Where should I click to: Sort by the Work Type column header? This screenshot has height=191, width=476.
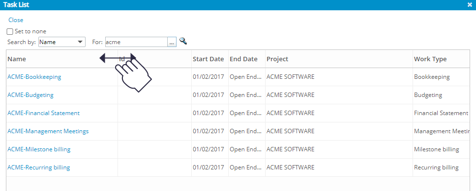tap(430, 59)
